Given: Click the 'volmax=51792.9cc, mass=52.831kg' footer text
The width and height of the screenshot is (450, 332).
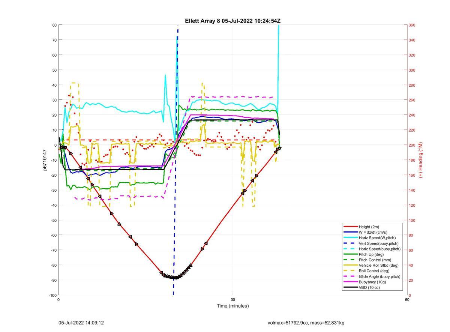Looking at the screenshot, I should [306, 323].
